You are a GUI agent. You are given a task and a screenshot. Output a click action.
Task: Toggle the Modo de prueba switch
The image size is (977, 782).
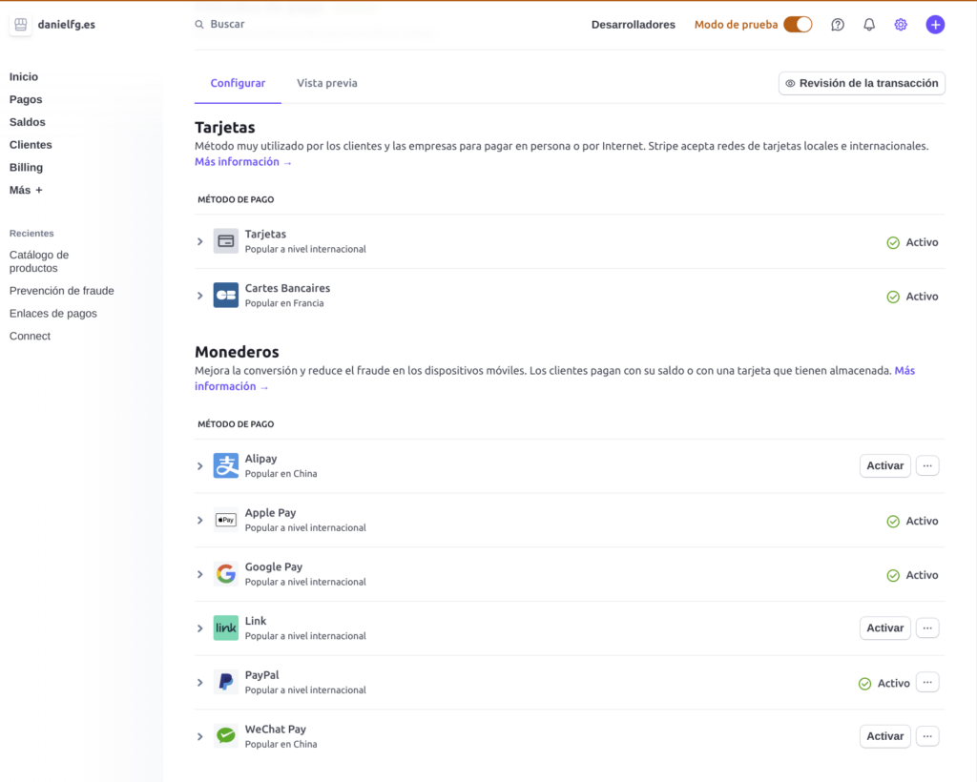[798, 25]
